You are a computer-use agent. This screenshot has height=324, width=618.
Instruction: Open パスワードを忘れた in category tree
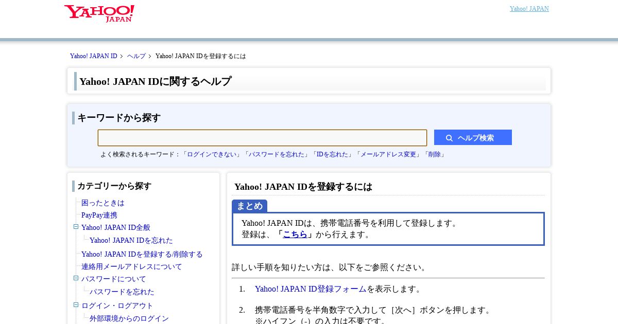click(122, 292)
